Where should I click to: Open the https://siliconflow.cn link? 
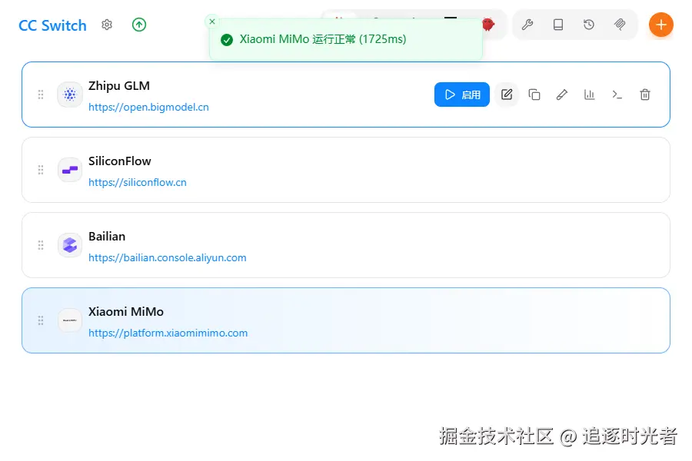138,182
